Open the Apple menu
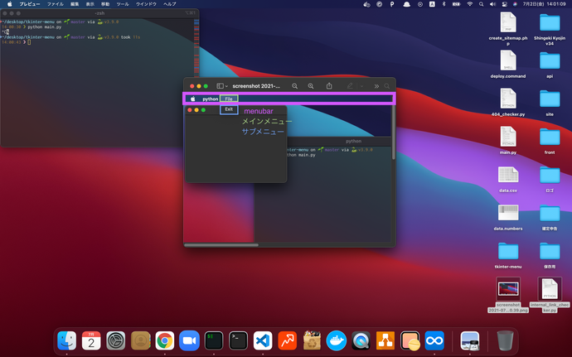 click(9, 4)
